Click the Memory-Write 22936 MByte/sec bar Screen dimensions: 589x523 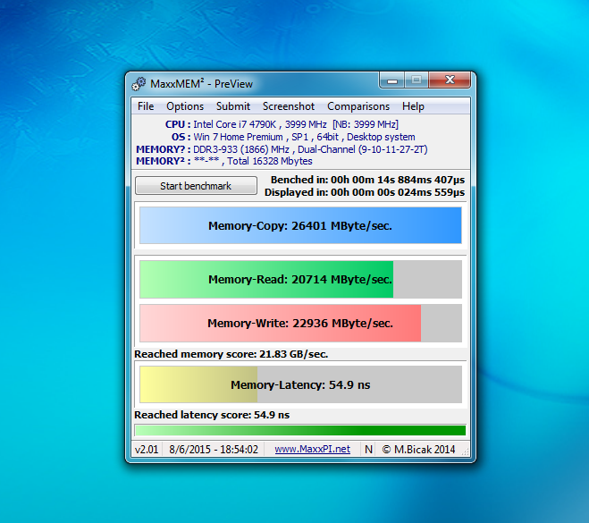point(300,323)
